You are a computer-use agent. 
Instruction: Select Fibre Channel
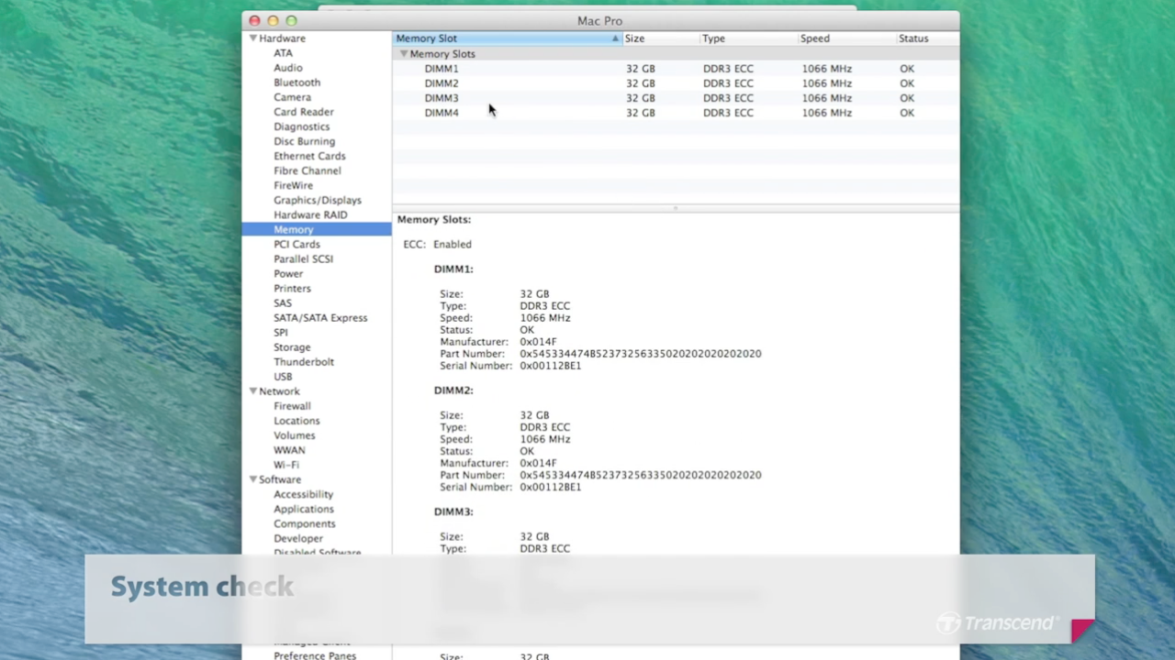(x=307, y=170)
